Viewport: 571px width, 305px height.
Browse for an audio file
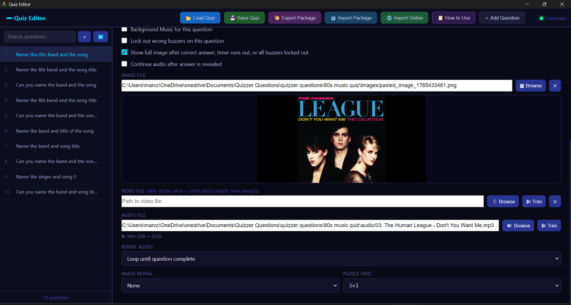(518, 225)
